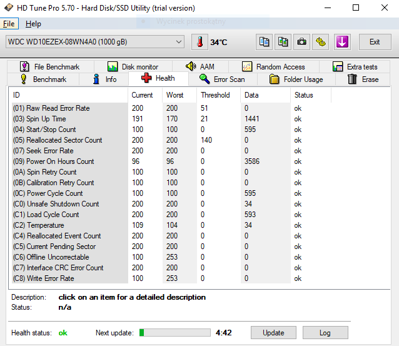Click the HD Tune Pro title bar icon
This screenshot has height=346, width=399.
[x=9, y=8]
